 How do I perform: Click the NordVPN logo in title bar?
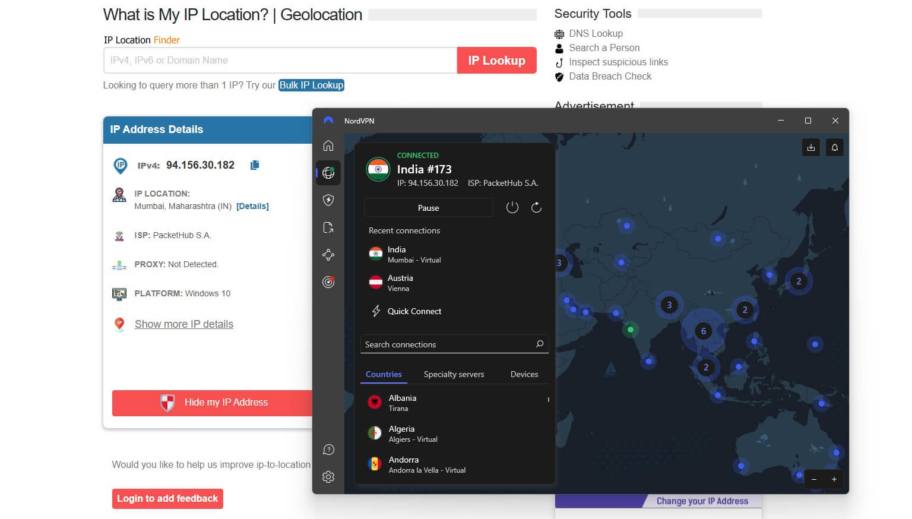tap(328, 121)
